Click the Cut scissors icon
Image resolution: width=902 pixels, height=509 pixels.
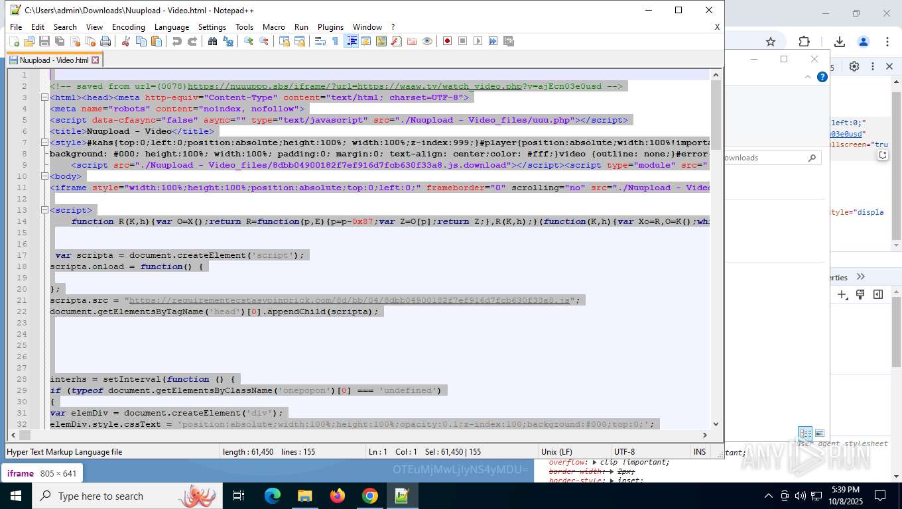(125, 41)
